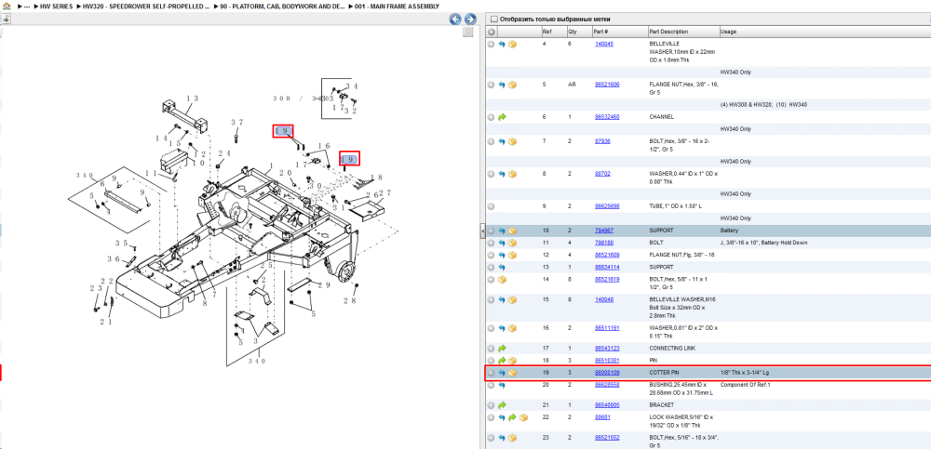The width and height of the screenshot is (931, 449).
Task: Click the blue arrow icon on Ref 4 row
Action: tap(502, 45)
